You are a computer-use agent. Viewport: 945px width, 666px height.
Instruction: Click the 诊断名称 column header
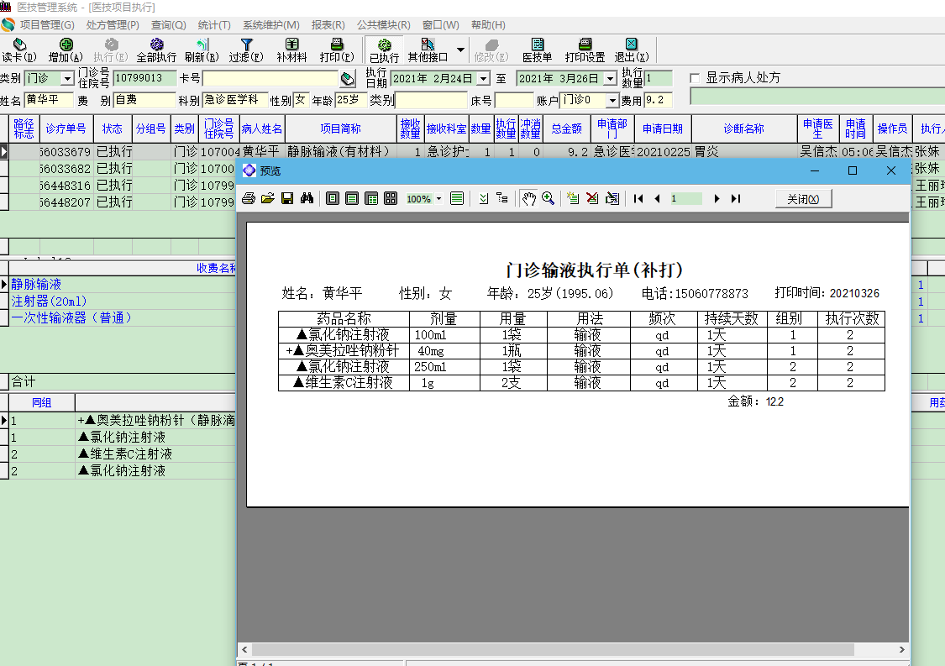tap(743, 128)
